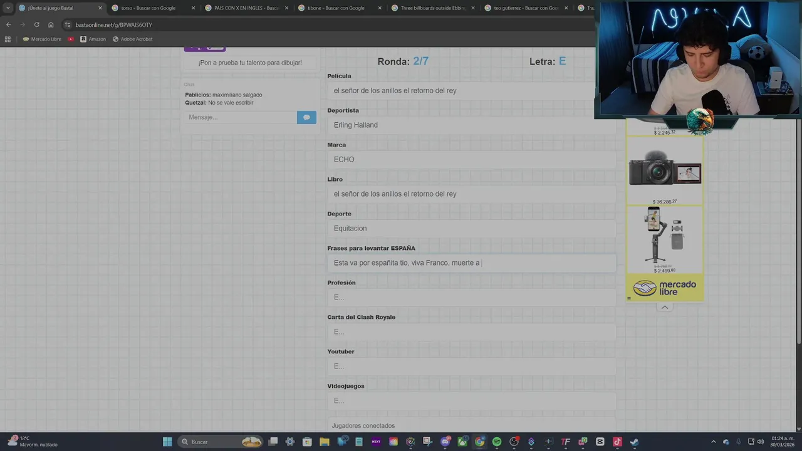Click the 'Jugadores conectados' panel header
802x451 pixels.
tap(471, 425)
